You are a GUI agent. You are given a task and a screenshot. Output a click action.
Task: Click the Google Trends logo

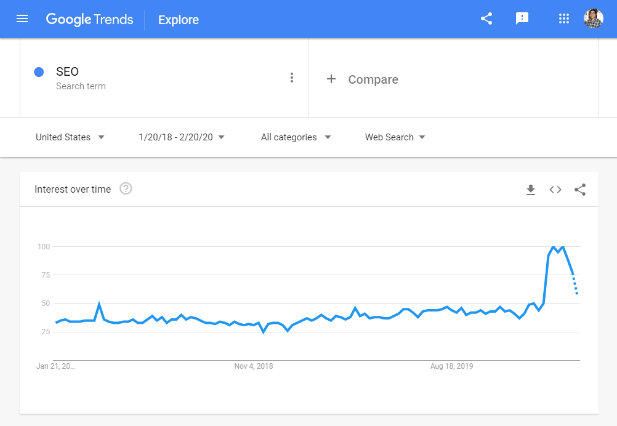(x=90, y=19)
